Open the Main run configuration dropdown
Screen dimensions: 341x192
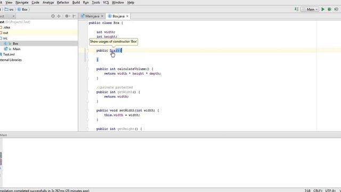[310, 10]
